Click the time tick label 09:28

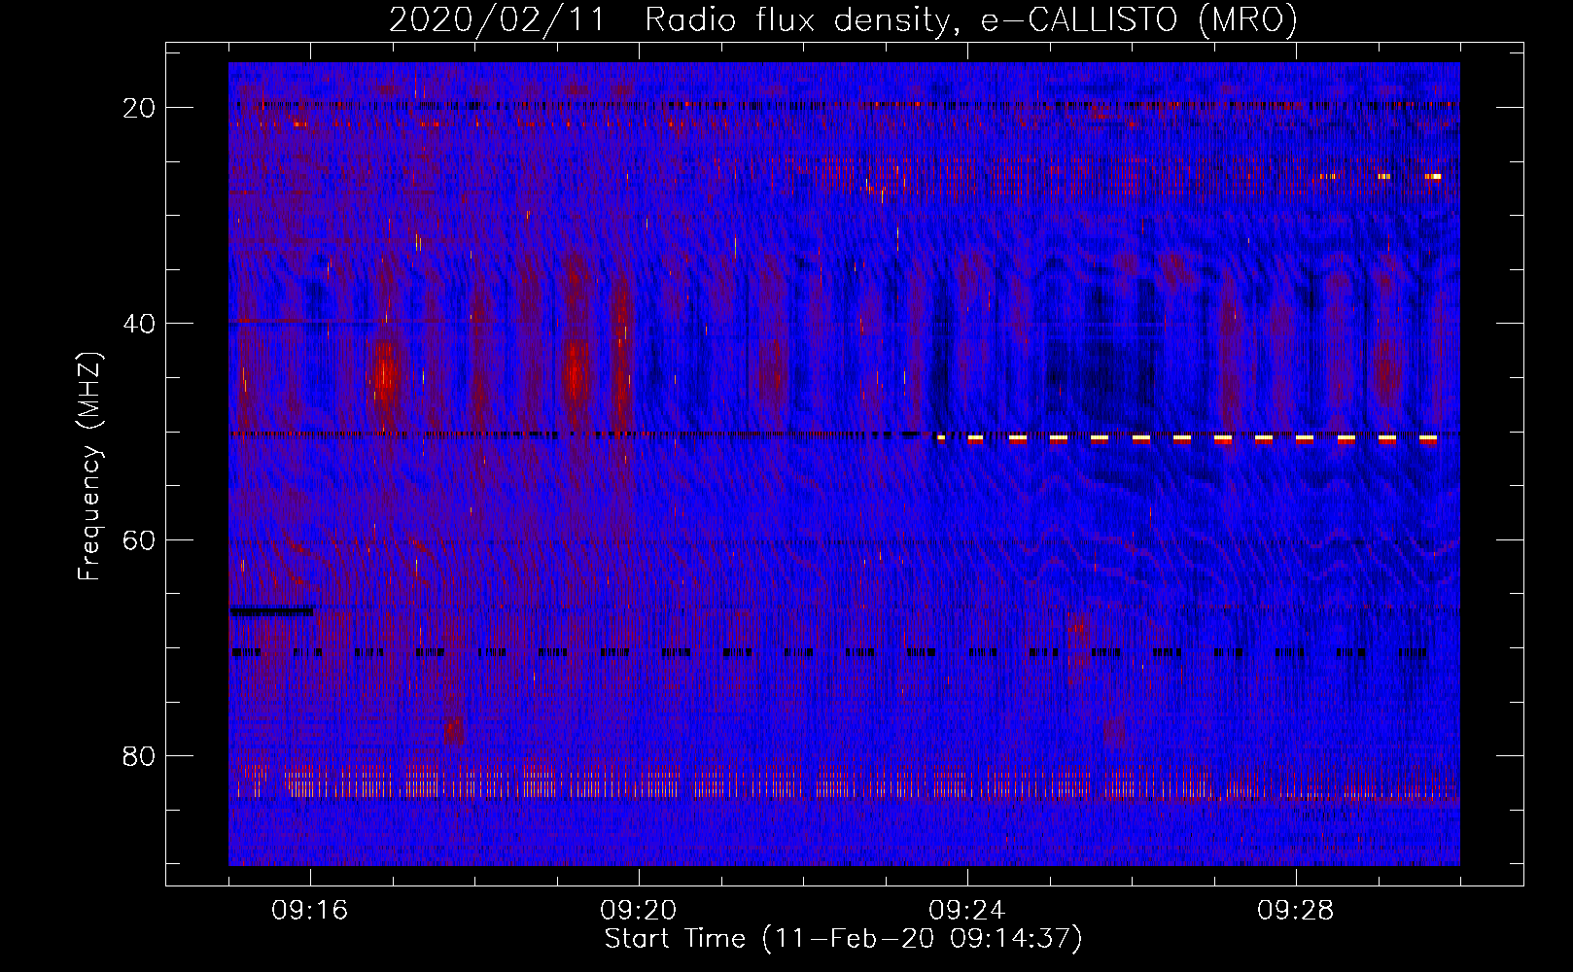pos(1296,911)
